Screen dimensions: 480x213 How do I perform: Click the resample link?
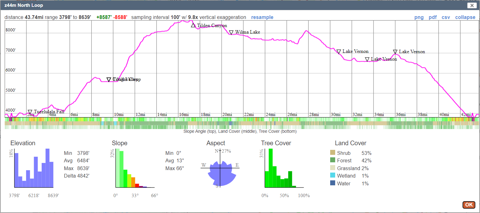[262, 17]
